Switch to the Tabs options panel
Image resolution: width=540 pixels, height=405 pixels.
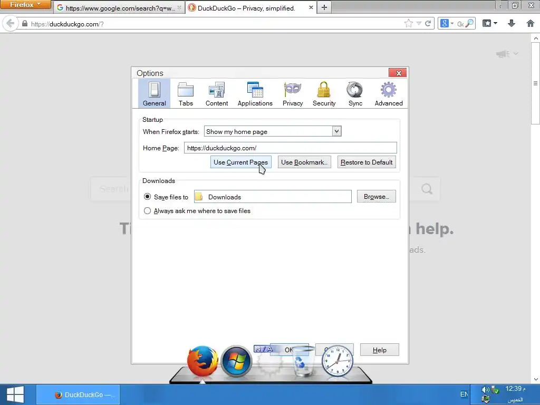tap(186, 94)
